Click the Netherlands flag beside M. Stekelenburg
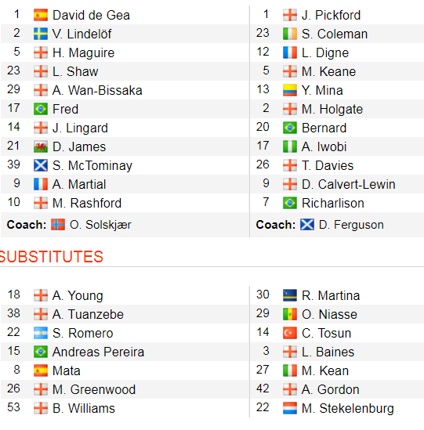424x430 pixels. 290,408
